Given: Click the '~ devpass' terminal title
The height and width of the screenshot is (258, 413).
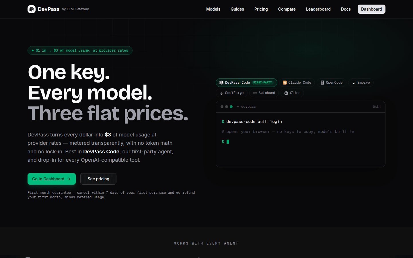Looking at the screenshot, I should (x=246, y=107).
